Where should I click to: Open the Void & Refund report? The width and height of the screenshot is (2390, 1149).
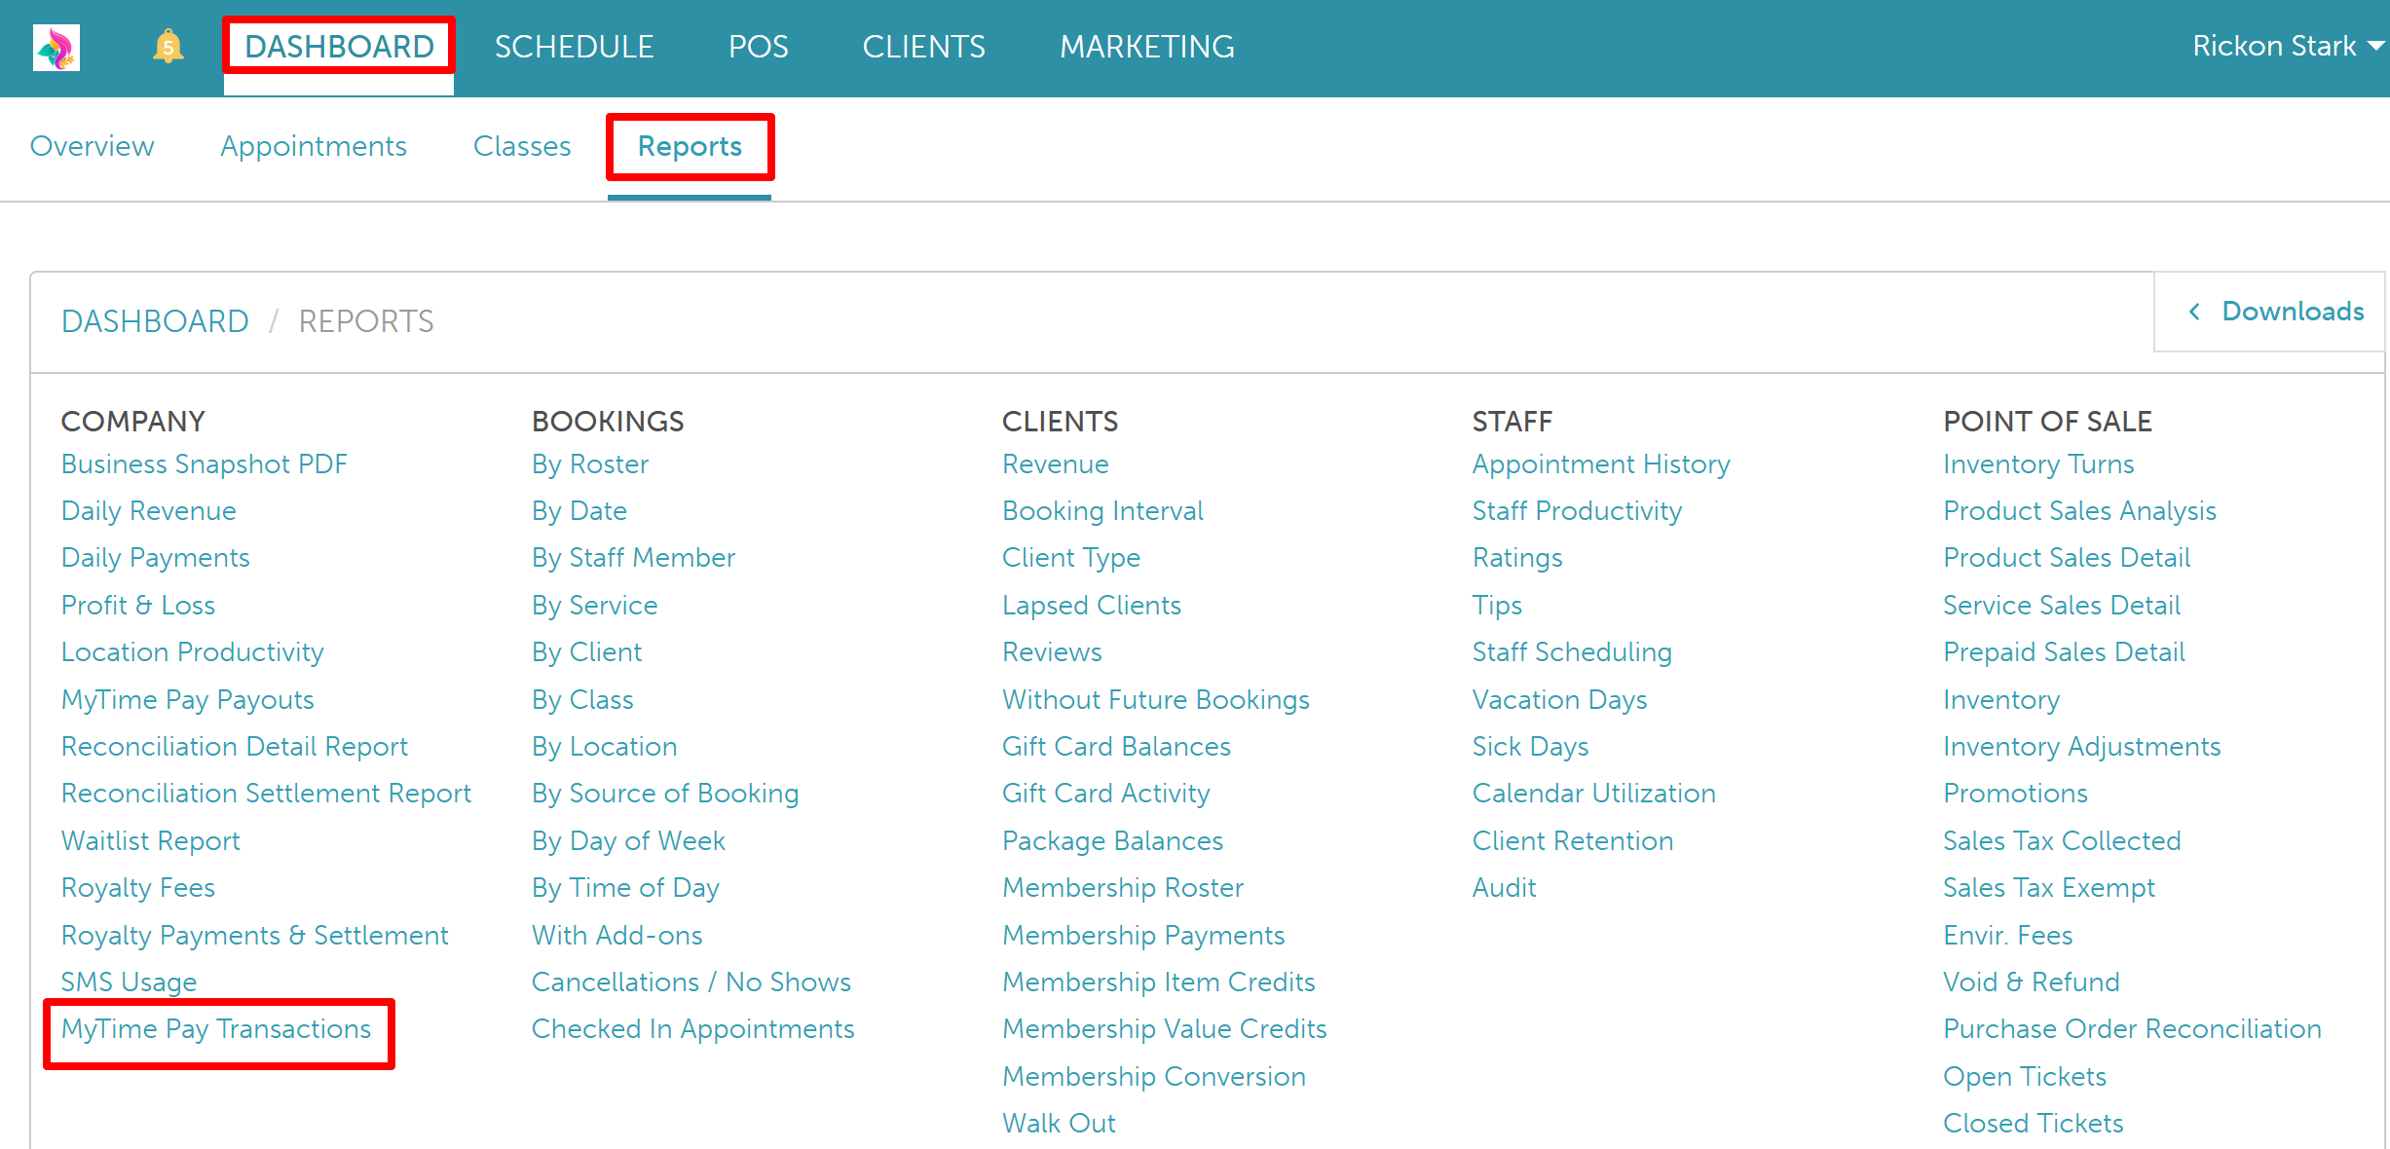pos(2031,982)
